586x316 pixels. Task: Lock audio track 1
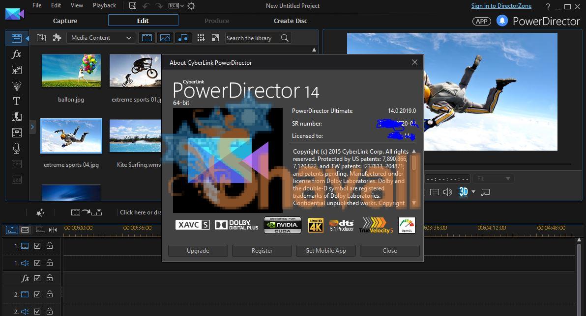(49, 263)
